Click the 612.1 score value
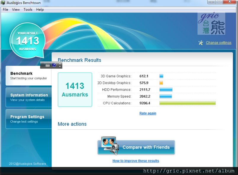Image resolution: width=238 pixels, height=175 pixels. 144,76
